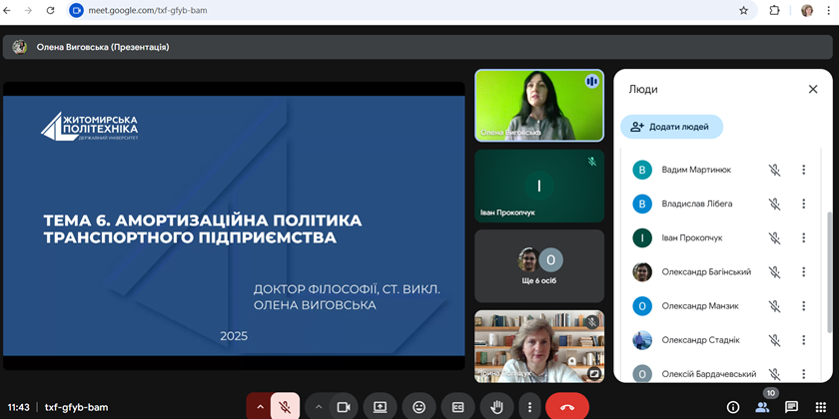
Task: Open the emoji reactions picker
Action: click(x=419, y=407)
